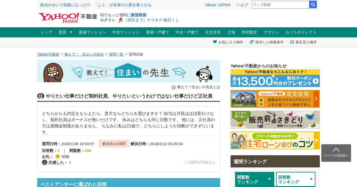Open Yahoo! JAPAN 不動産 logo
This screenshot has height=187, width=357.
(x=68, y=18)
